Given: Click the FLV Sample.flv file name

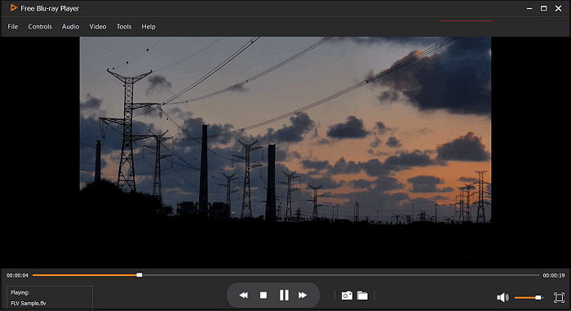Looking at the screenshot, I should tap(29, 303).
